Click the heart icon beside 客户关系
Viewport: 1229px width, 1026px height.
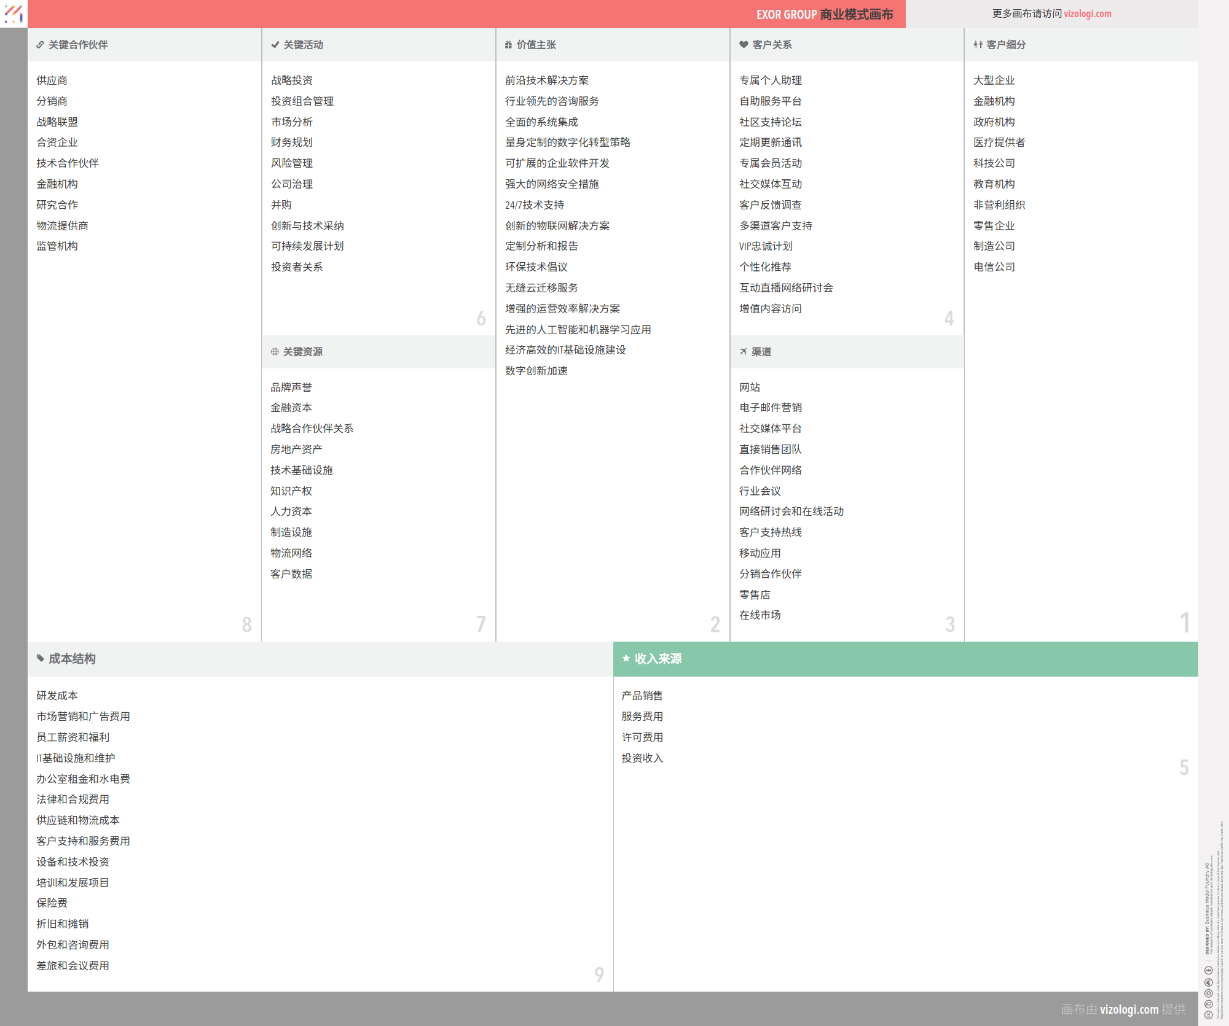tap(744, 45)
